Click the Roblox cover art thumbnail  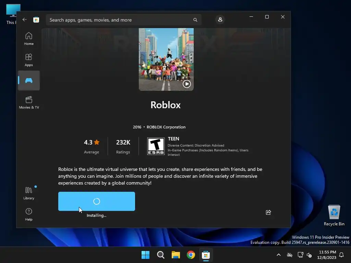tap(166, 59)
